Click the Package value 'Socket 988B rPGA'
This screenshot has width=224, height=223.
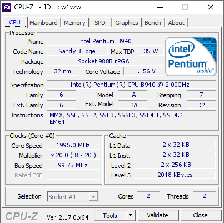105,61
